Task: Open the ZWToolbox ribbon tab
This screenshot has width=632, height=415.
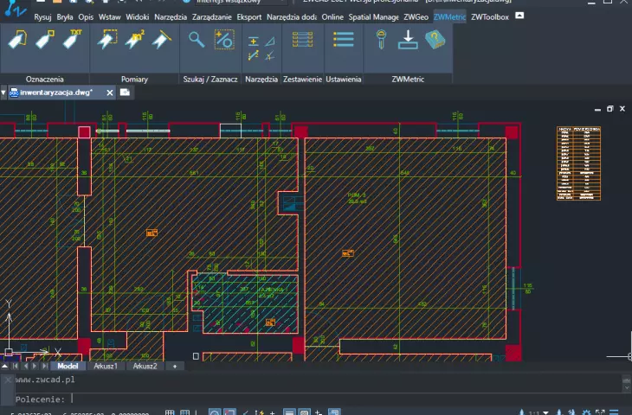Action: pos(490,17)
